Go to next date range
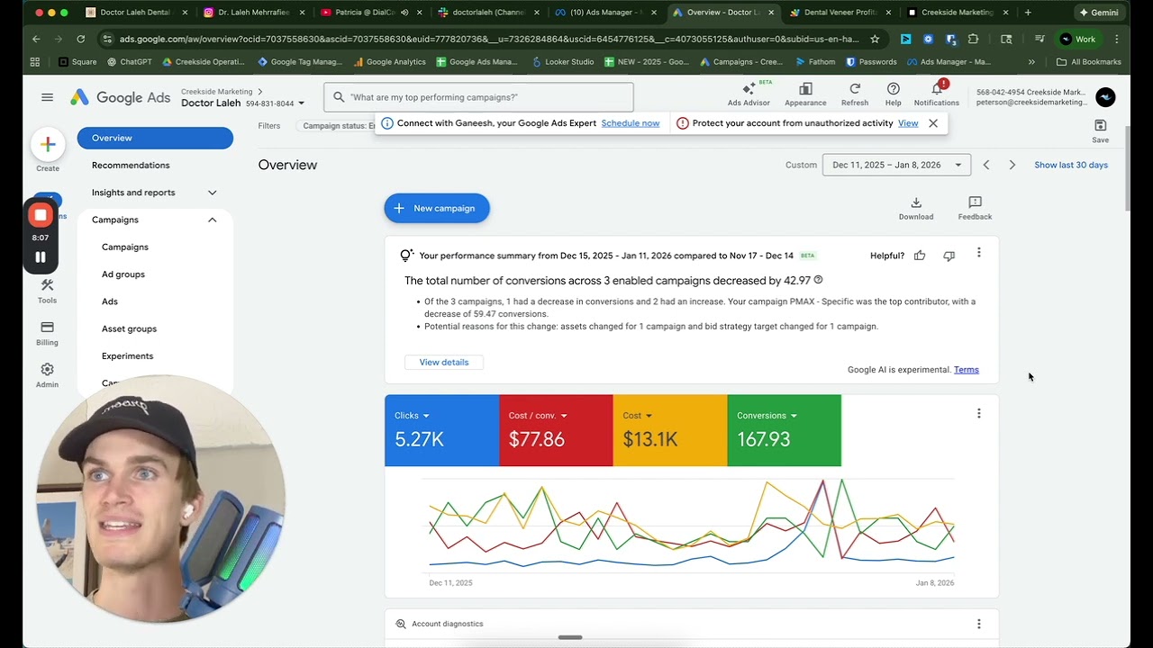This screenshot has height=648, width=1153. 1012,165
